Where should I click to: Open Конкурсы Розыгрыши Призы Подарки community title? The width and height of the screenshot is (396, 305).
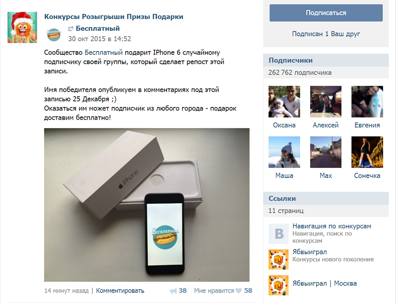point(114,17)
